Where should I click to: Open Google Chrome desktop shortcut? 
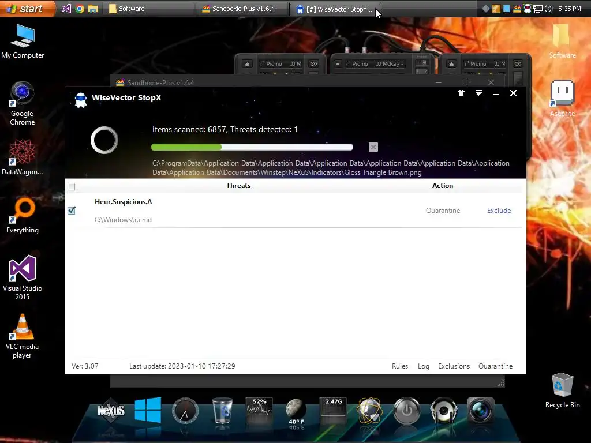pos(23,104)
